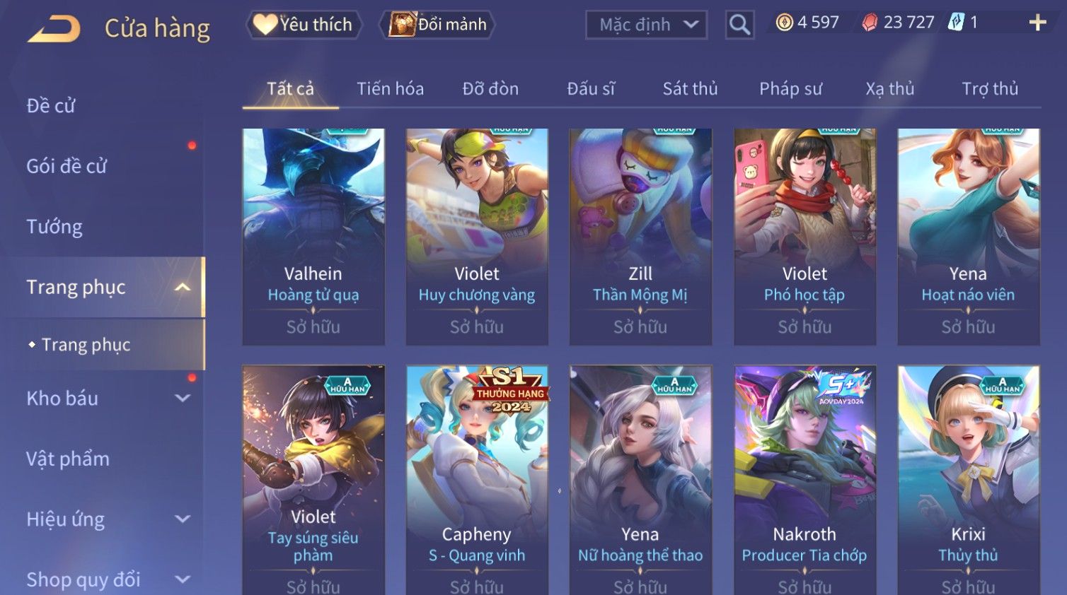This screenshot has width=1067, height=595.
Task: Collapse the Trang phục sidebar section
Action: pos(182,287)
